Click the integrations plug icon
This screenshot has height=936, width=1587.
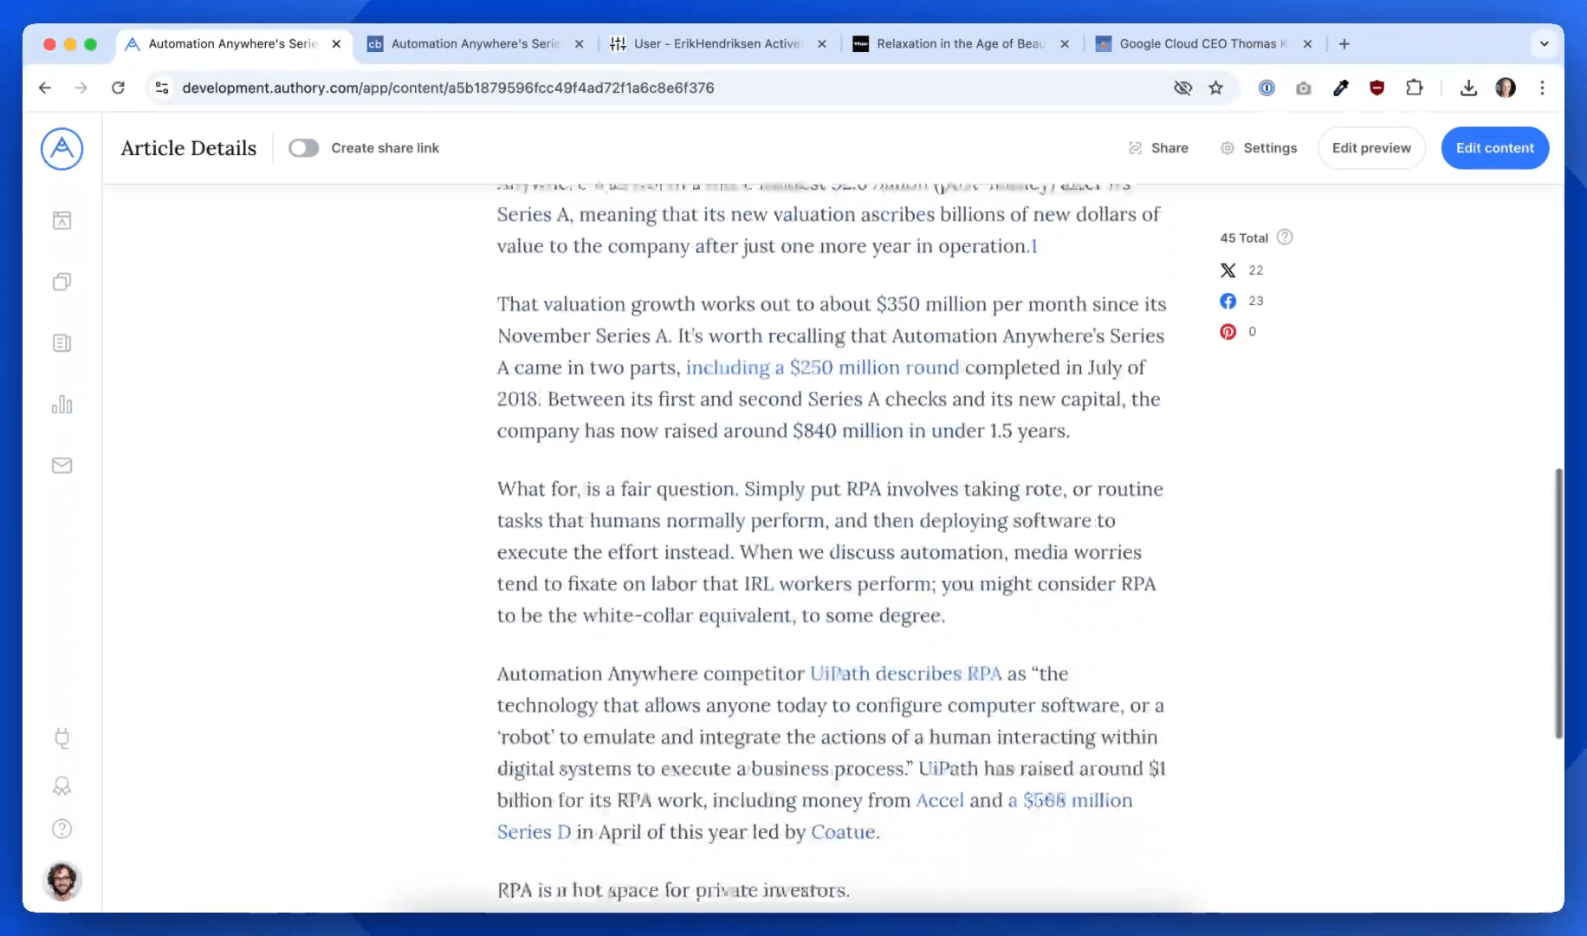click(62, 738)
